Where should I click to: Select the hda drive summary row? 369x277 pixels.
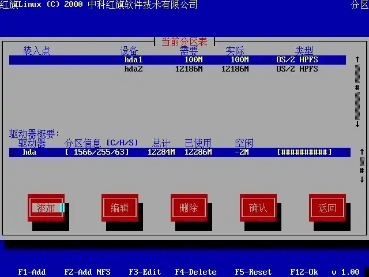pos(180,152)
